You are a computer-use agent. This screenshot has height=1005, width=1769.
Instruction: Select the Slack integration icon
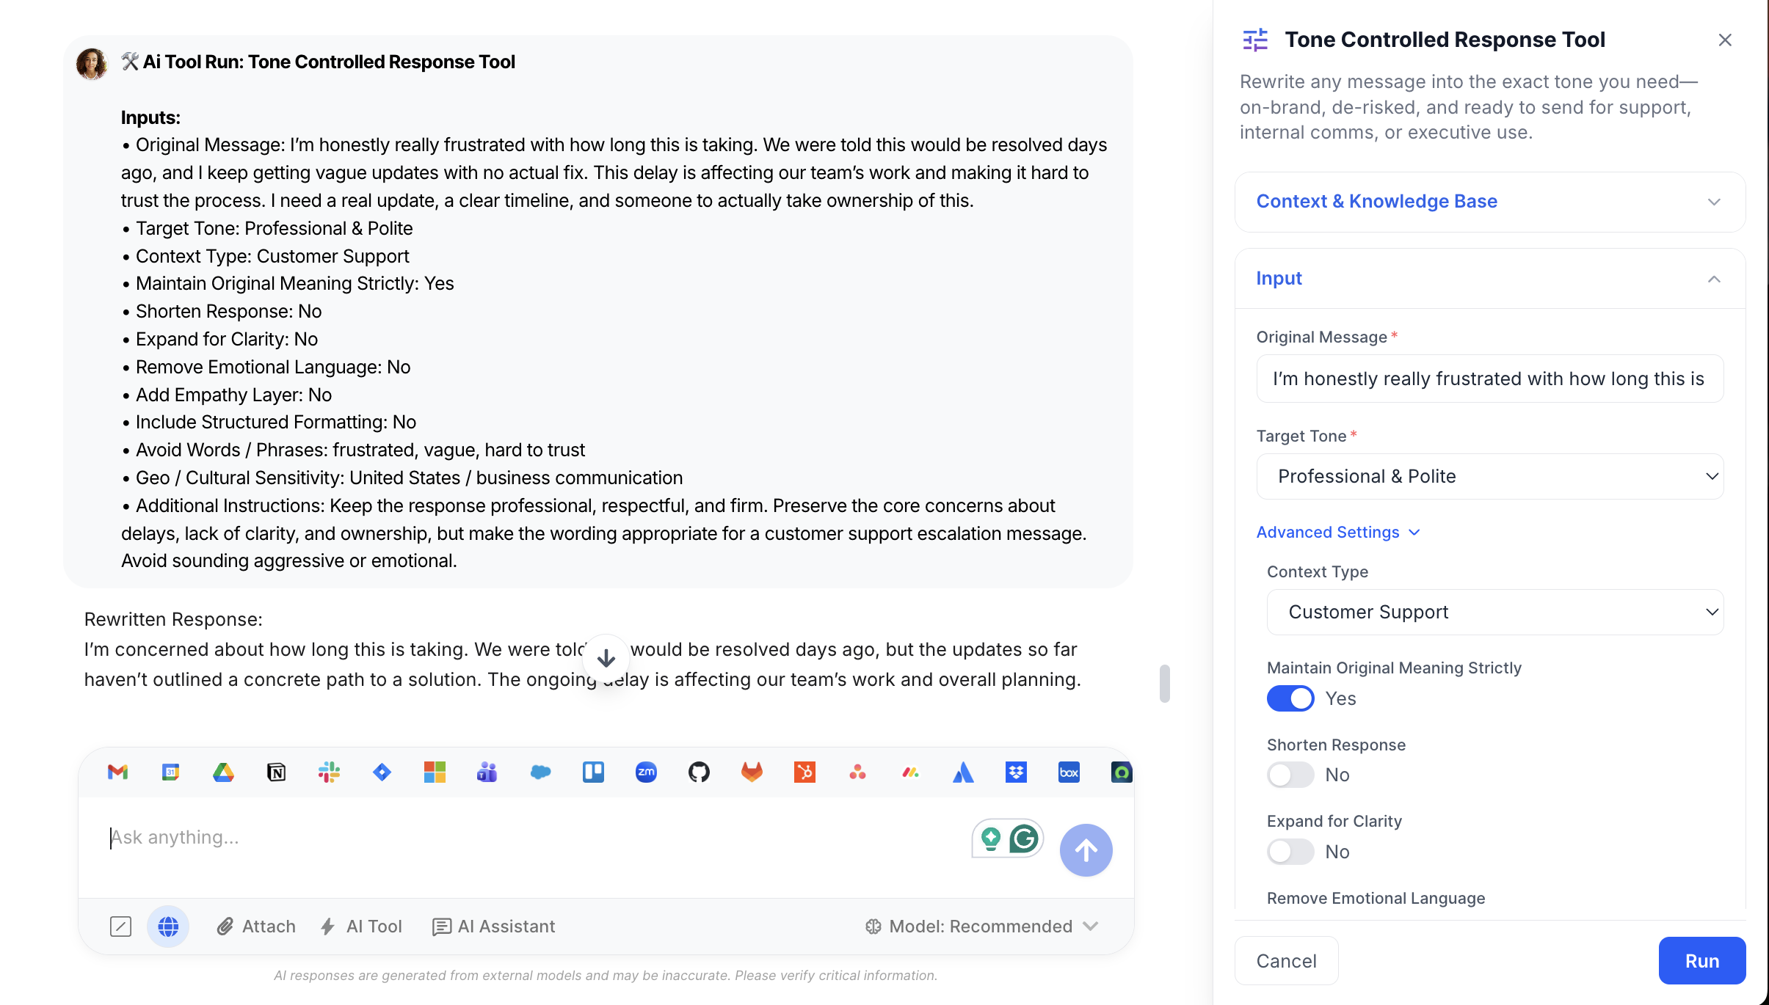click(x=329, y=772)
